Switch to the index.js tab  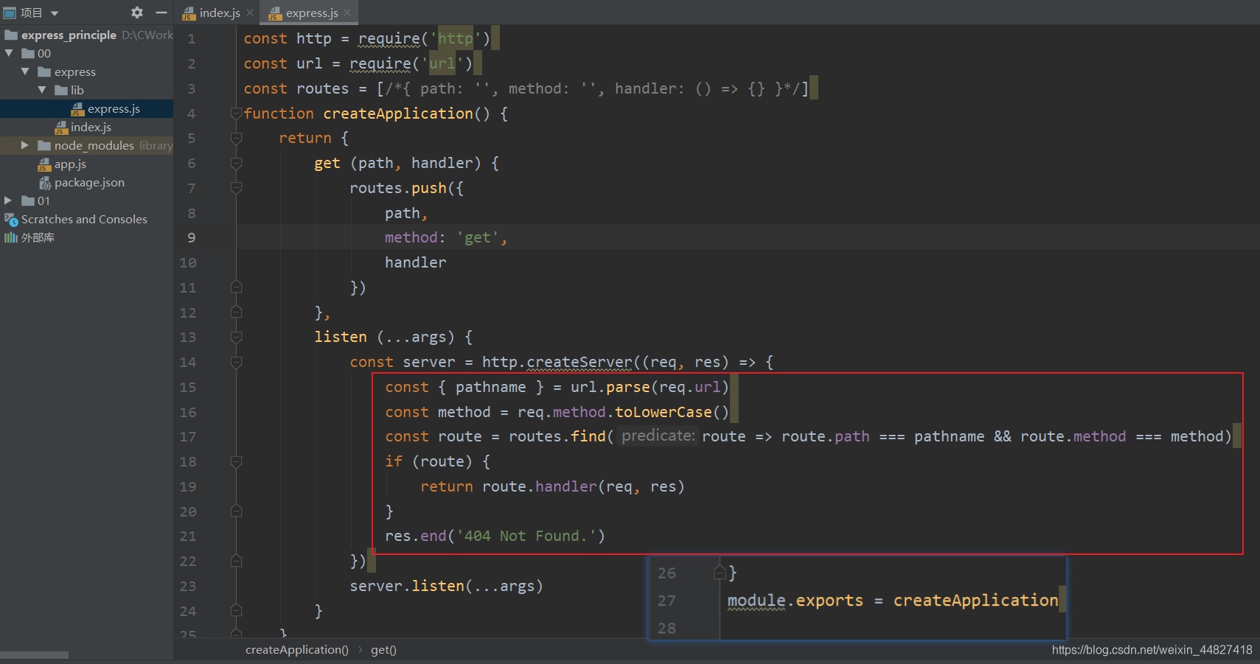[x=220, y=13]
